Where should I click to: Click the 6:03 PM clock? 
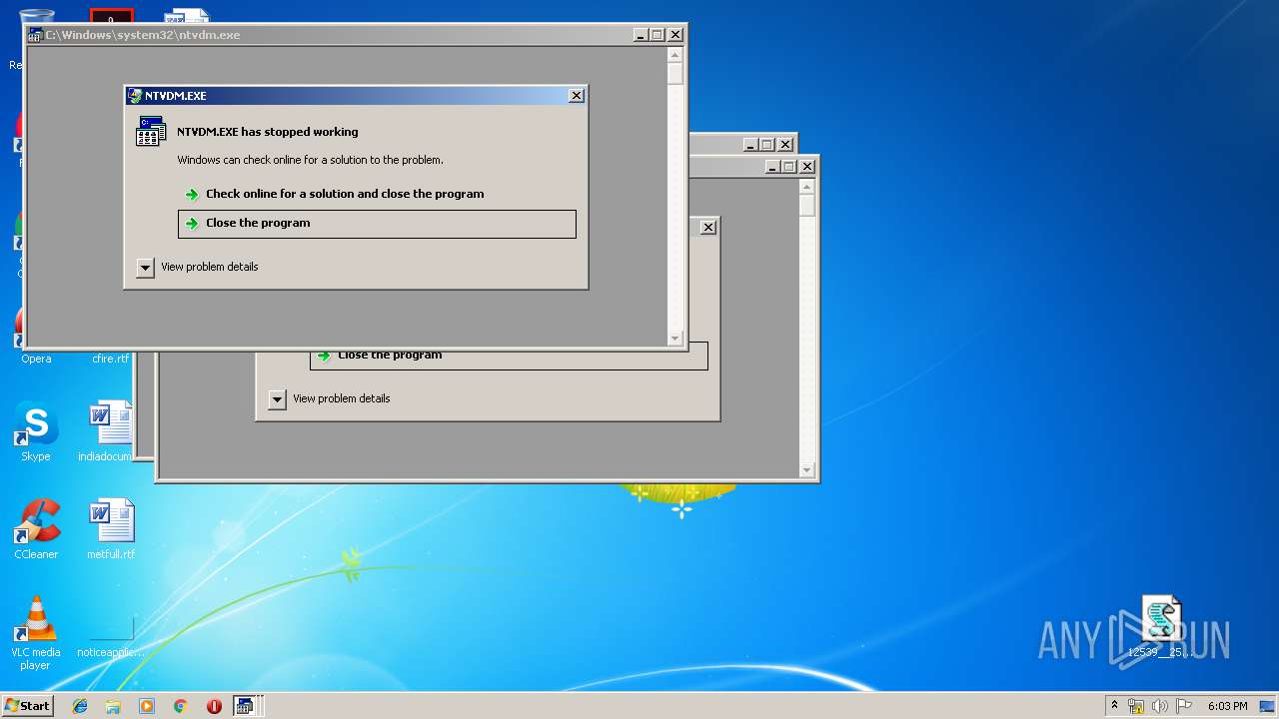coord(1227,706)
